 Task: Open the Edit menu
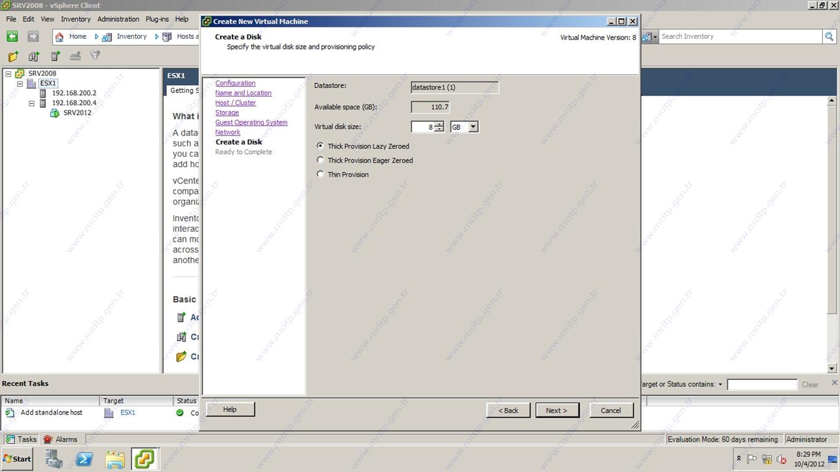29,19
